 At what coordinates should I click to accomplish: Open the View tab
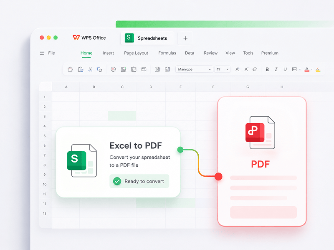click(x=230, y=53)
